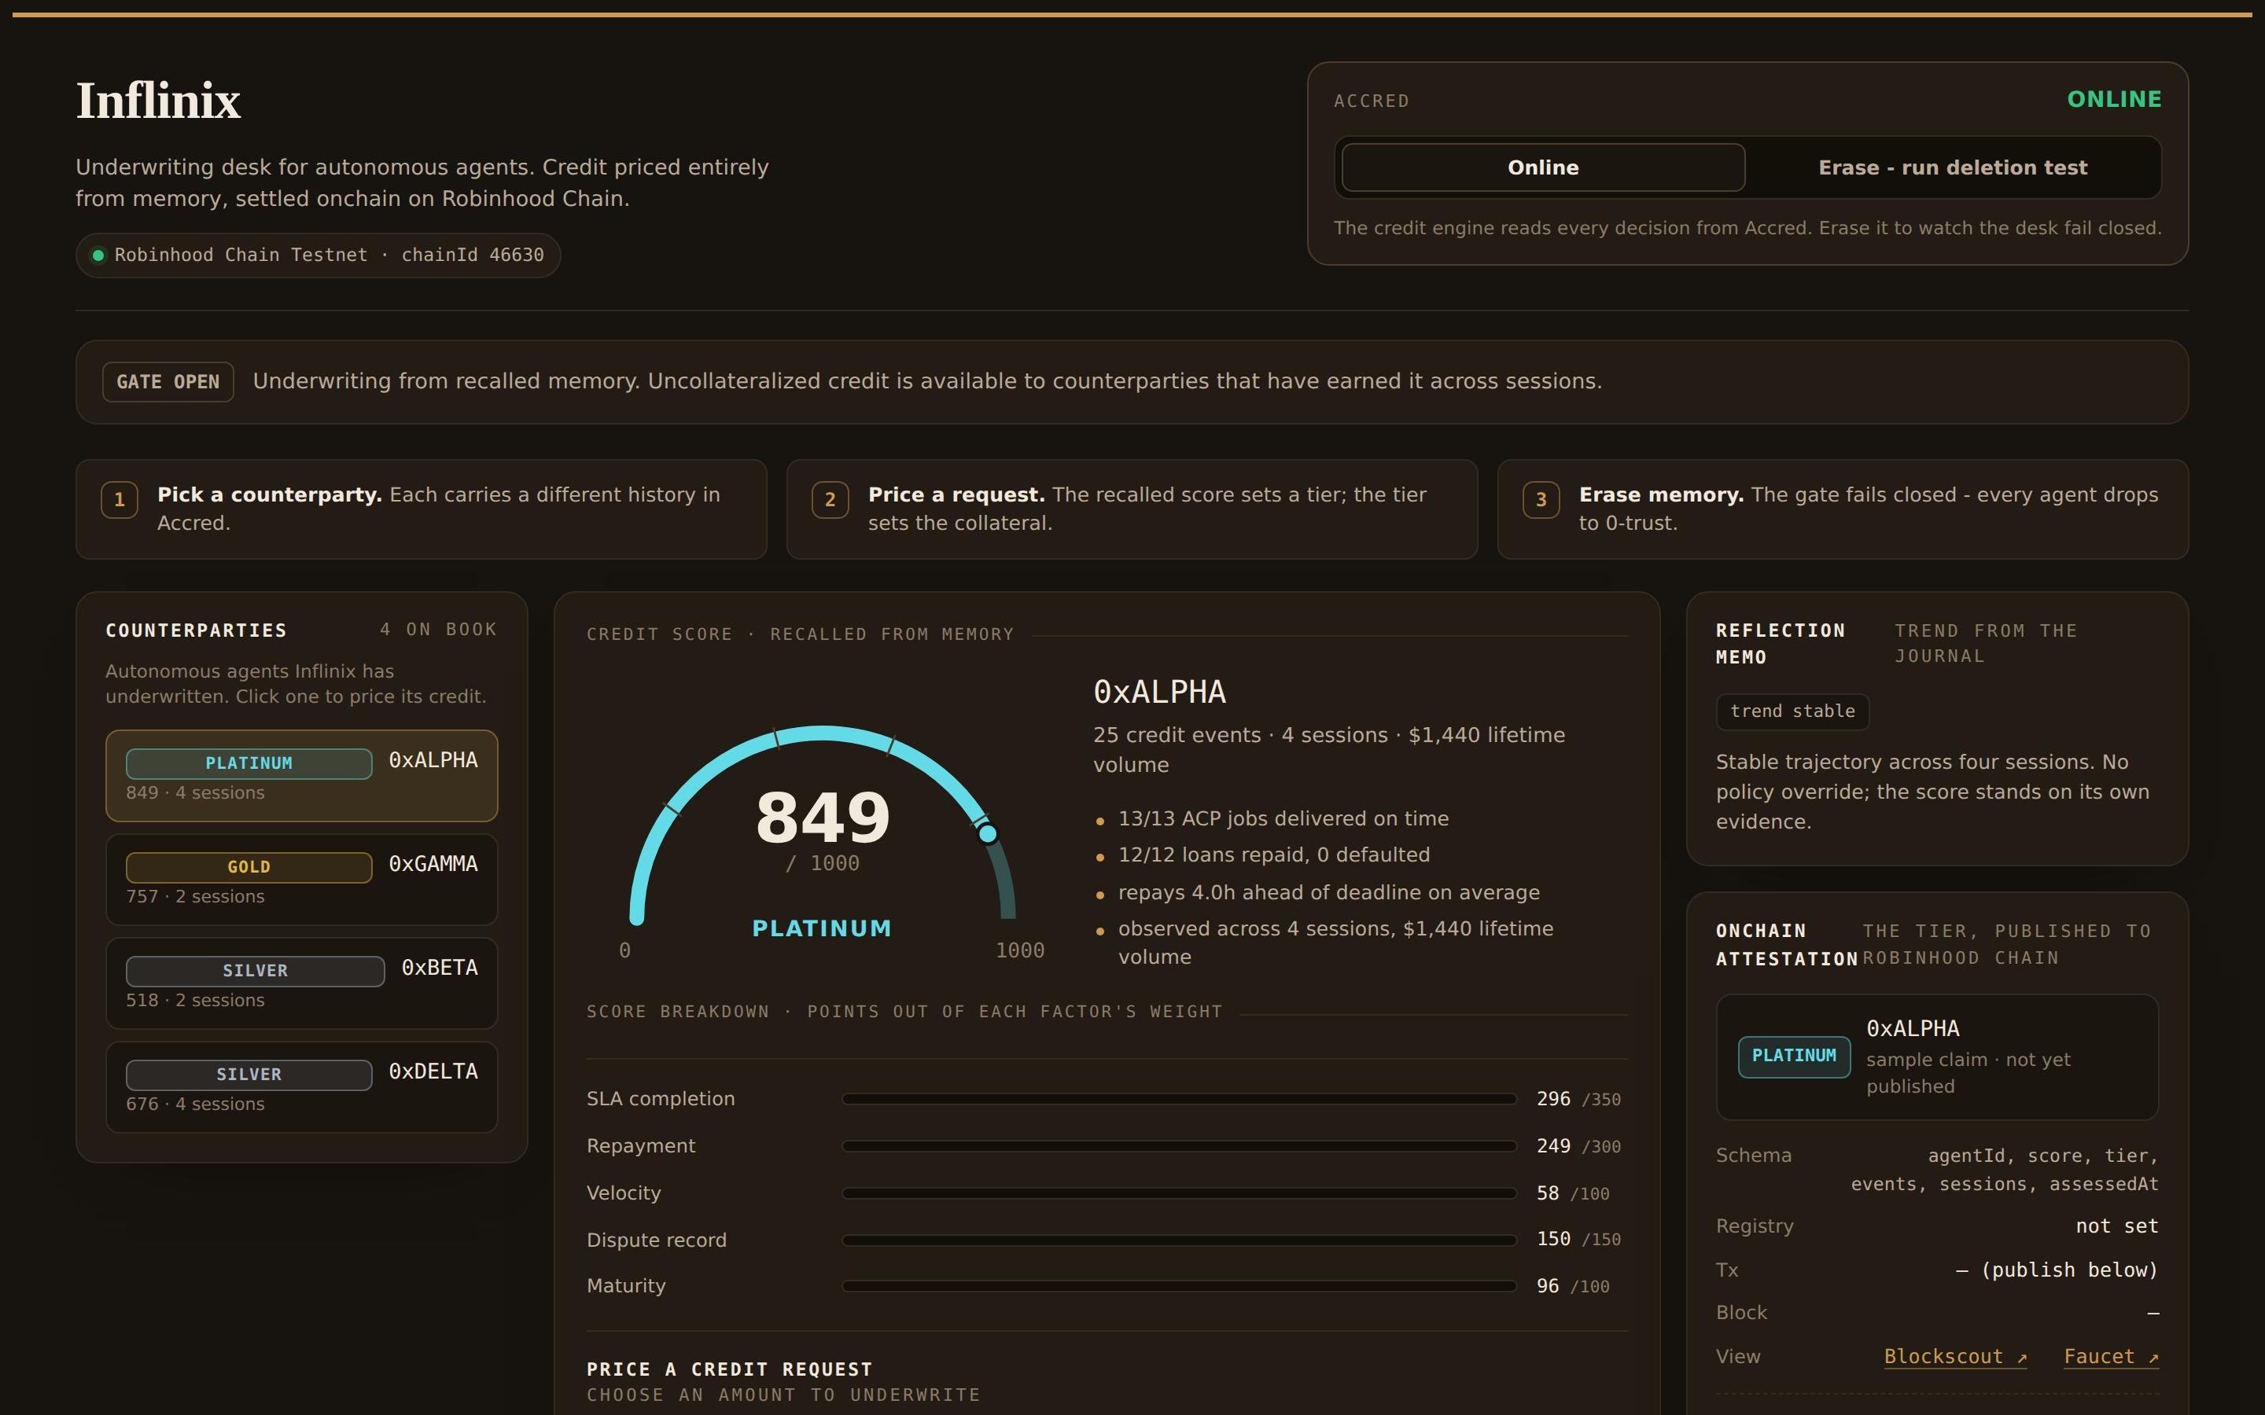Click step 3 number badge
2265x1415 pixels.
tap(1541, 500)
